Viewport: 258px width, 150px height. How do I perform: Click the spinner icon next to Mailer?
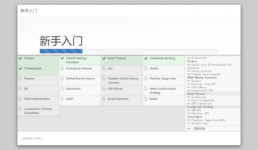click(x=146, y=99)
